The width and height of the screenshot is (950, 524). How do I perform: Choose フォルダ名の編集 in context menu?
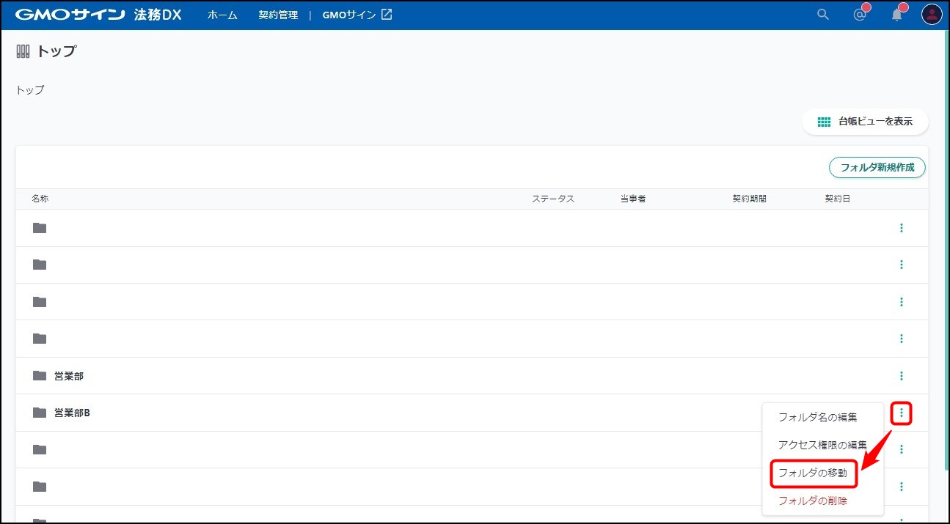[817, 417]
